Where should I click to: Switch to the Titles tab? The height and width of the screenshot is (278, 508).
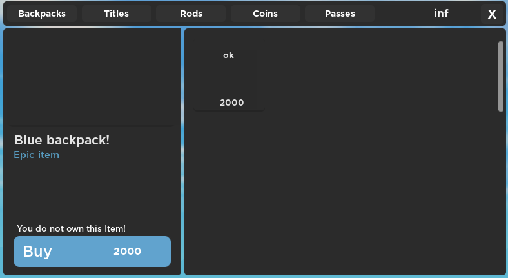click(116, 14)
